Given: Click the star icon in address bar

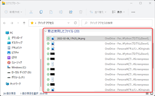Looking at the screenshot, I should click(32, 23).
